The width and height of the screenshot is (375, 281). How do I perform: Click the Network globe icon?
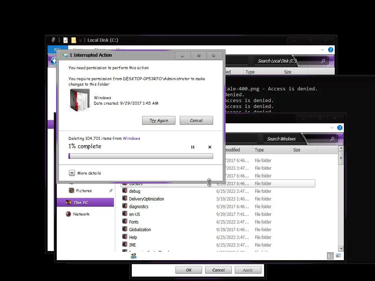pyautogui.click(x=68, y=214)
